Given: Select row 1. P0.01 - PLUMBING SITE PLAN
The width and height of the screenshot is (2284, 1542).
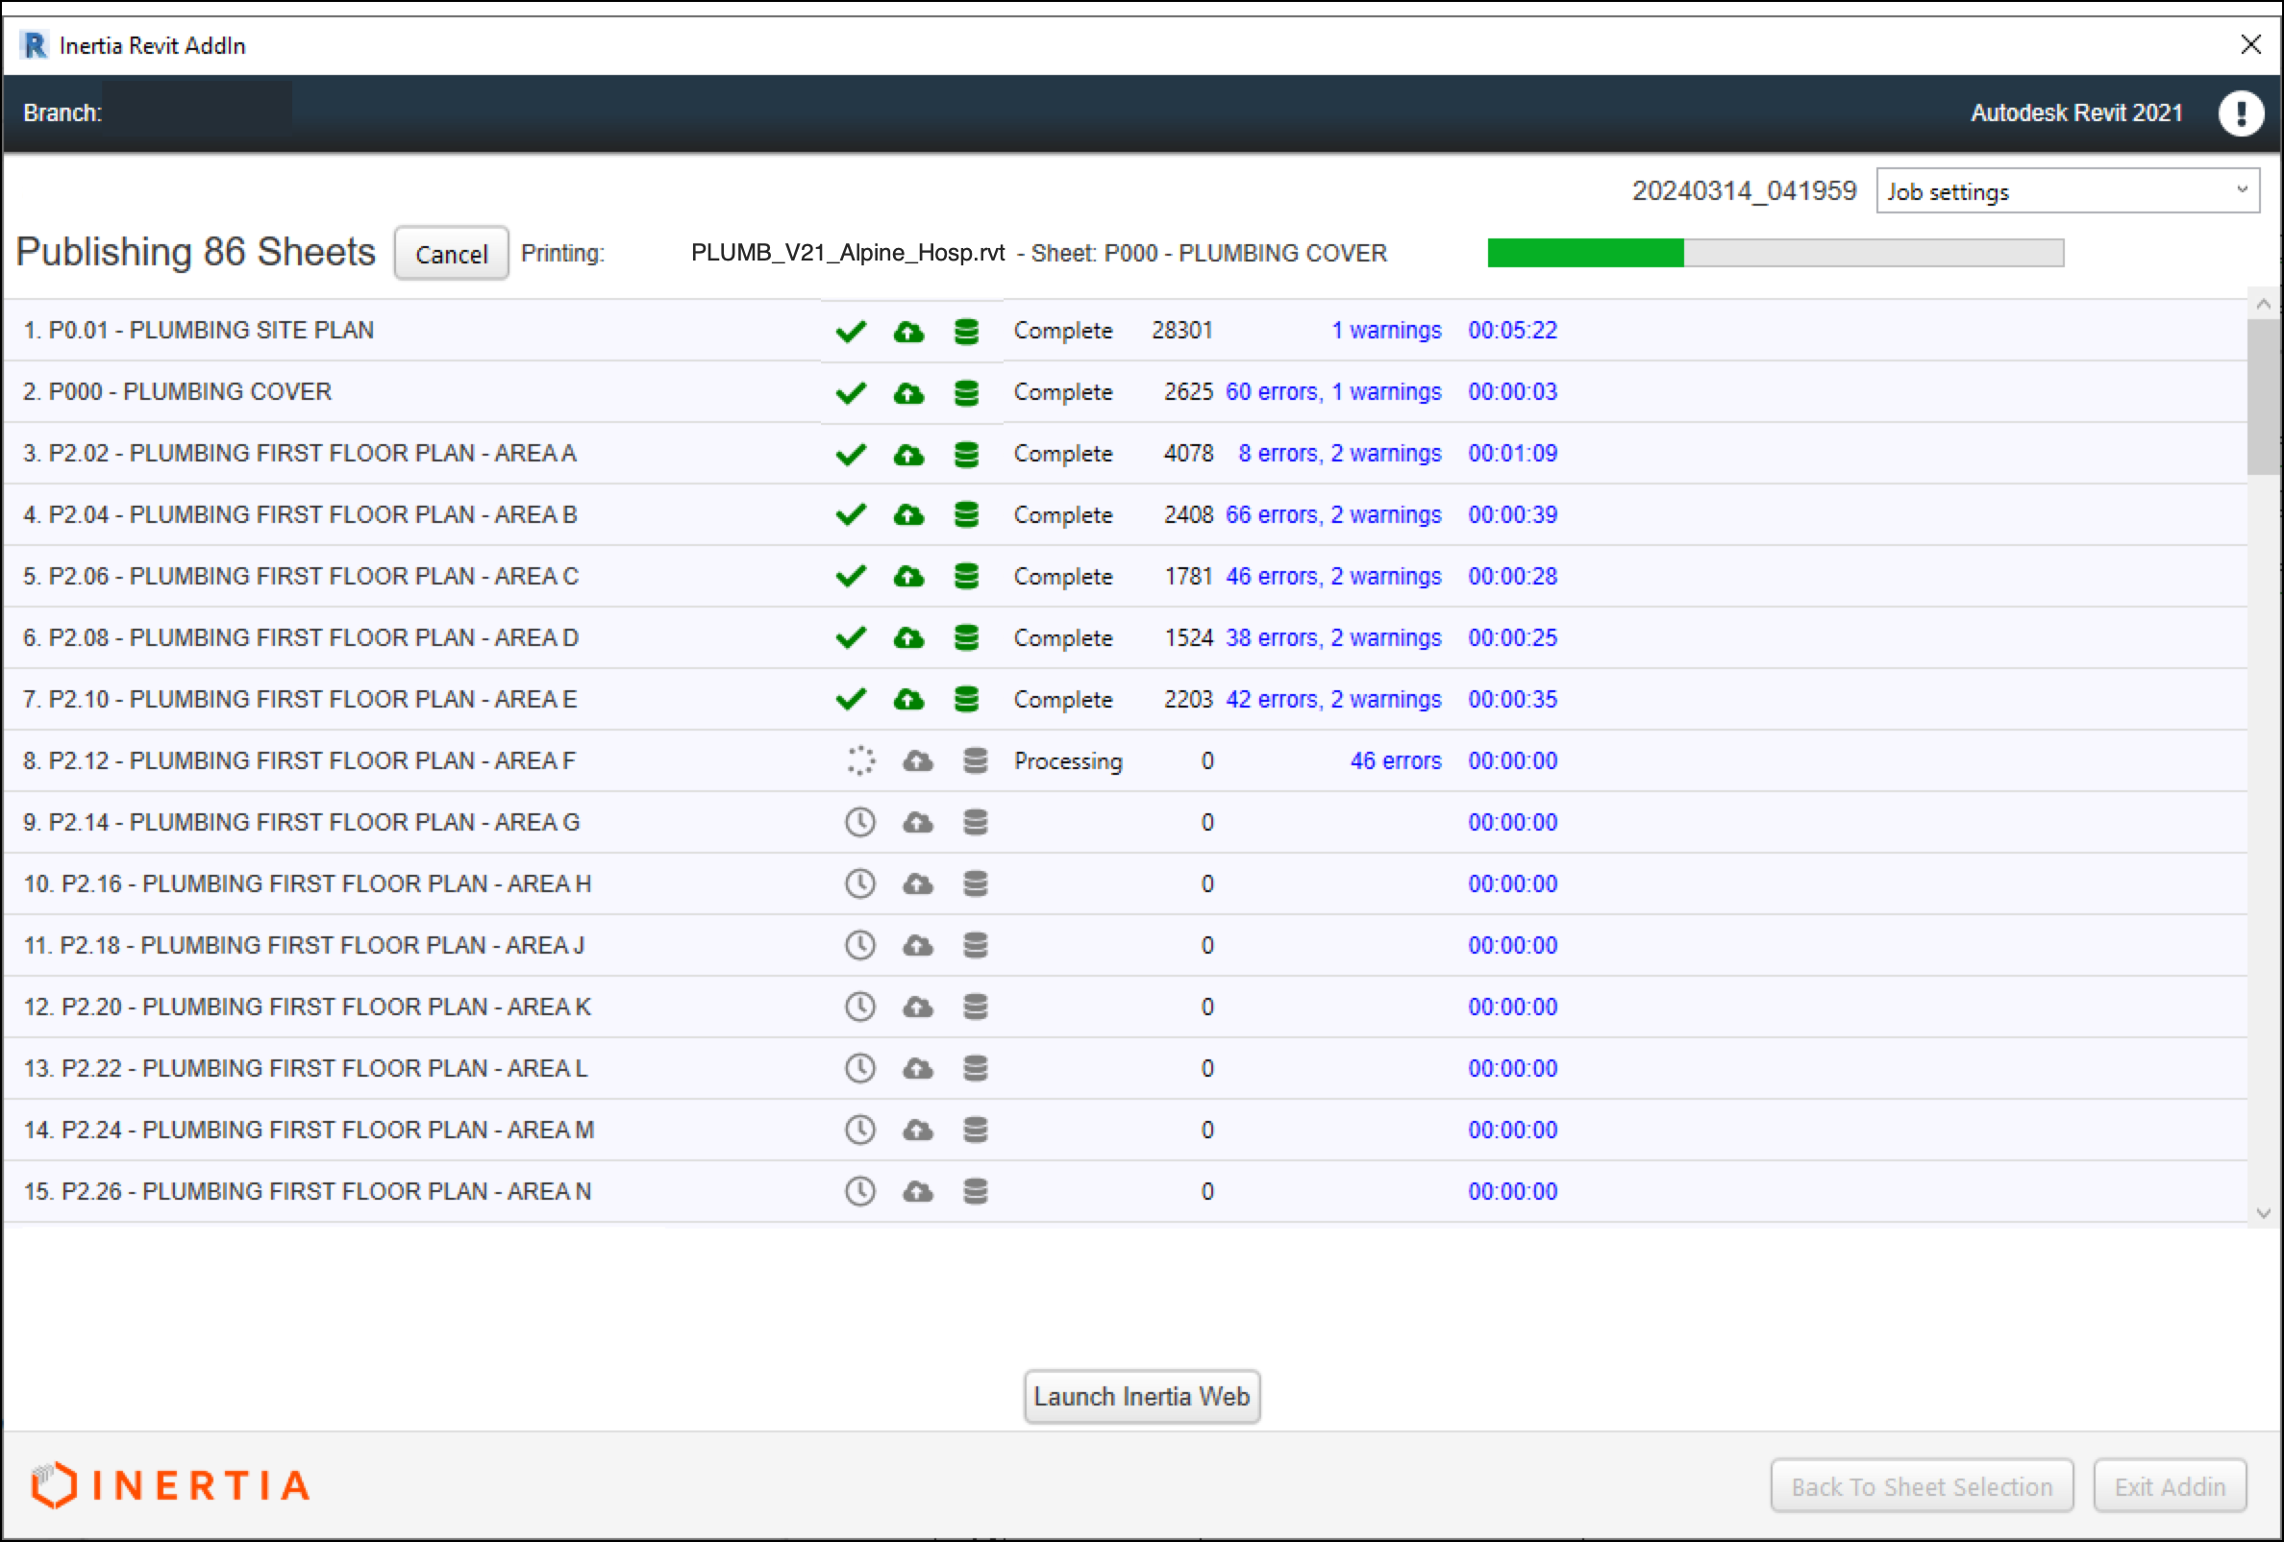Looking at the screenshot, I should coord(1125,330).
